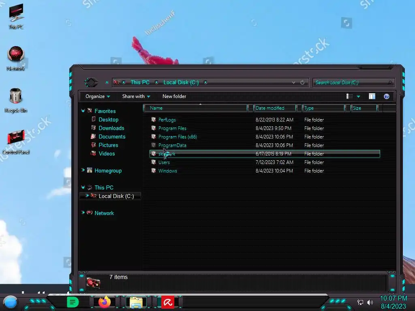Select Desktop in Favorites

(109, 119)
